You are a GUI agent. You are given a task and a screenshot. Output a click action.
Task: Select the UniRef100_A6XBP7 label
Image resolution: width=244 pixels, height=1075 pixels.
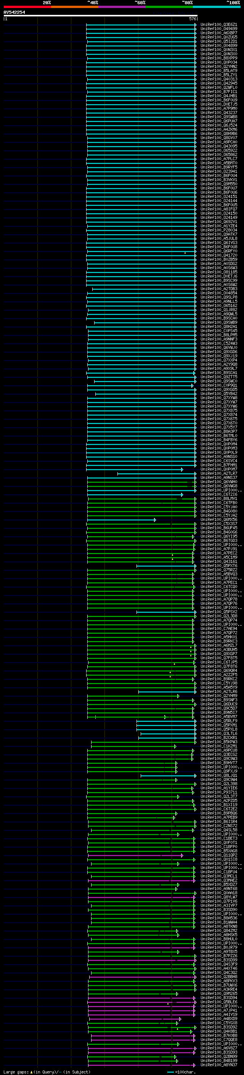[x=218, y=33]
